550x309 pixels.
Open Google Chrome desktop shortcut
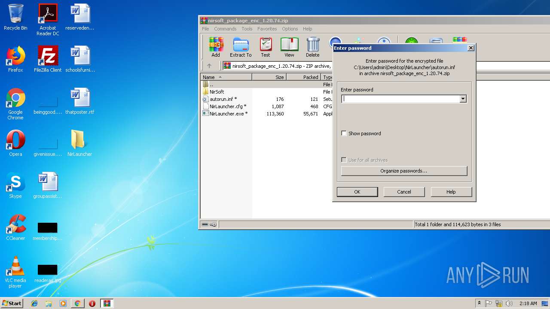pyautogui.click(x=15, y=104)
